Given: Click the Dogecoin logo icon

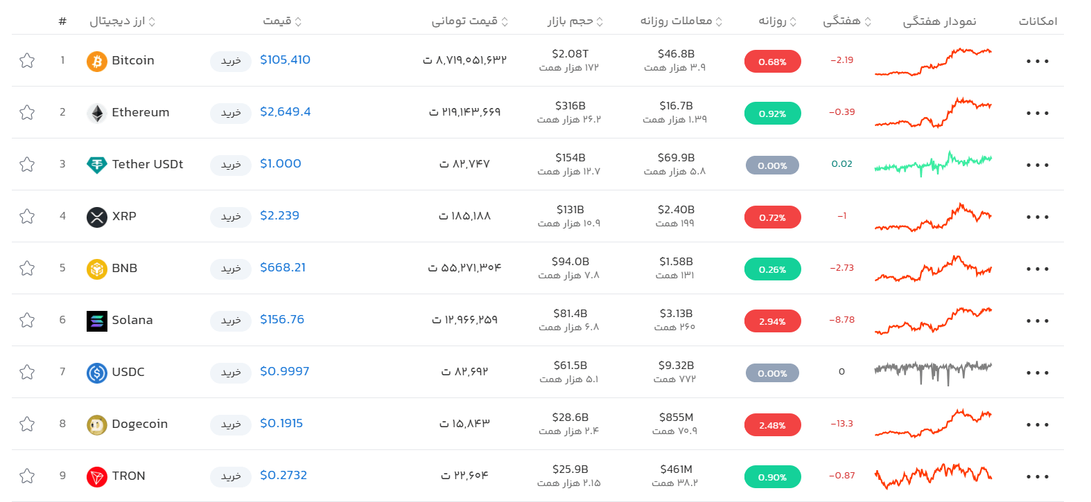Looking at the screenshot, I should click(96, 424).
